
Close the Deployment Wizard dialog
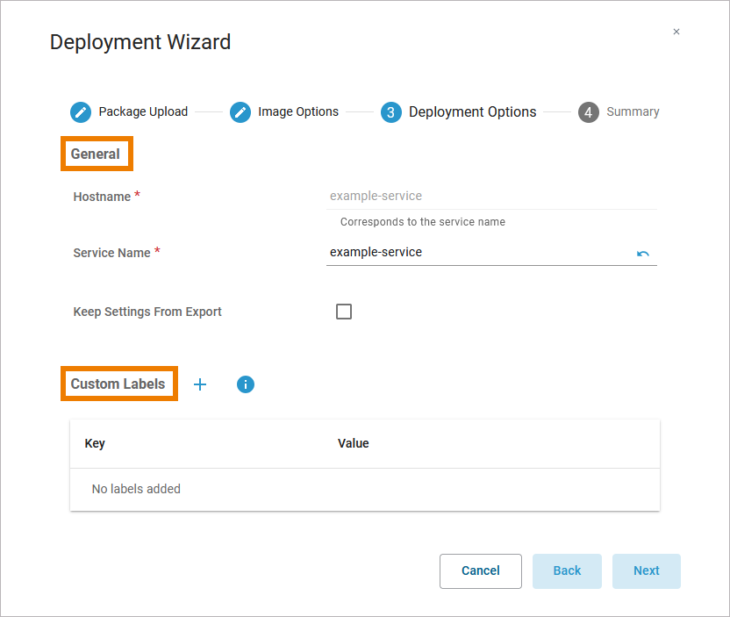[x=676, y=32]
